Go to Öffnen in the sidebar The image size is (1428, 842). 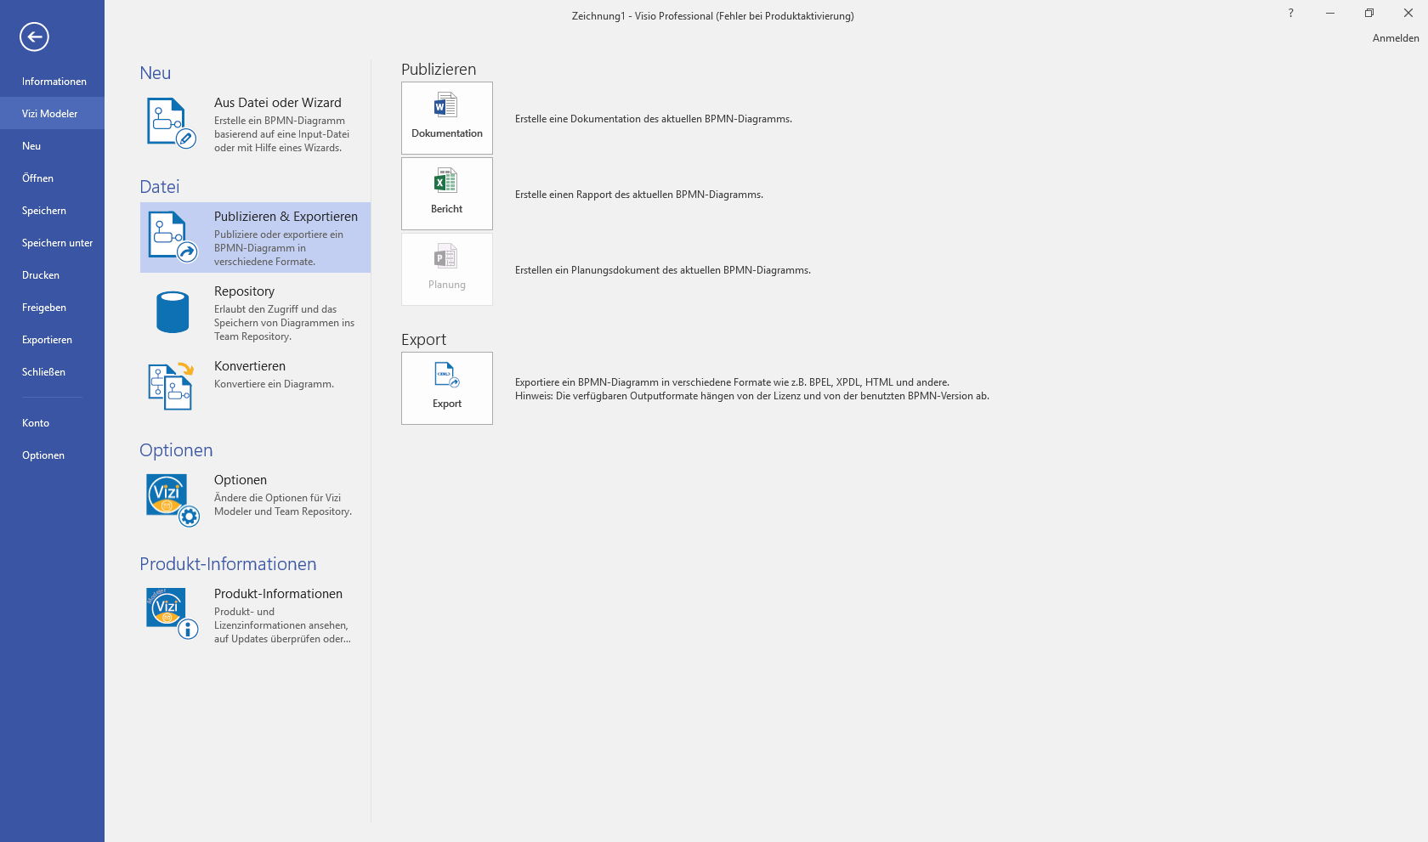tap(52, 178)
